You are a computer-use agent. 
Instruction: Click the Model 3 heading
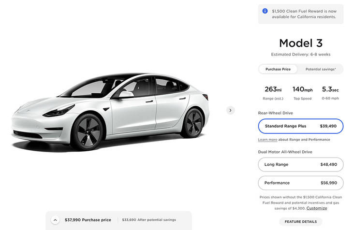click(300, 43)
